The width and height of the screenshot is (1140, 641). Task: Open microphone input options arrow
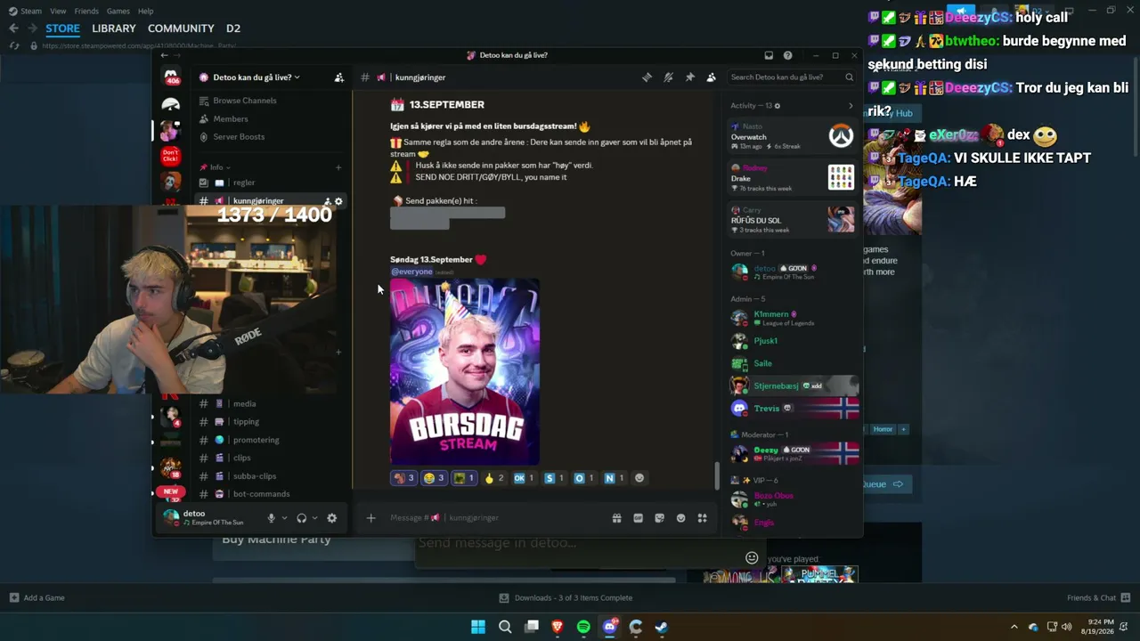click(x=284, y=518)
